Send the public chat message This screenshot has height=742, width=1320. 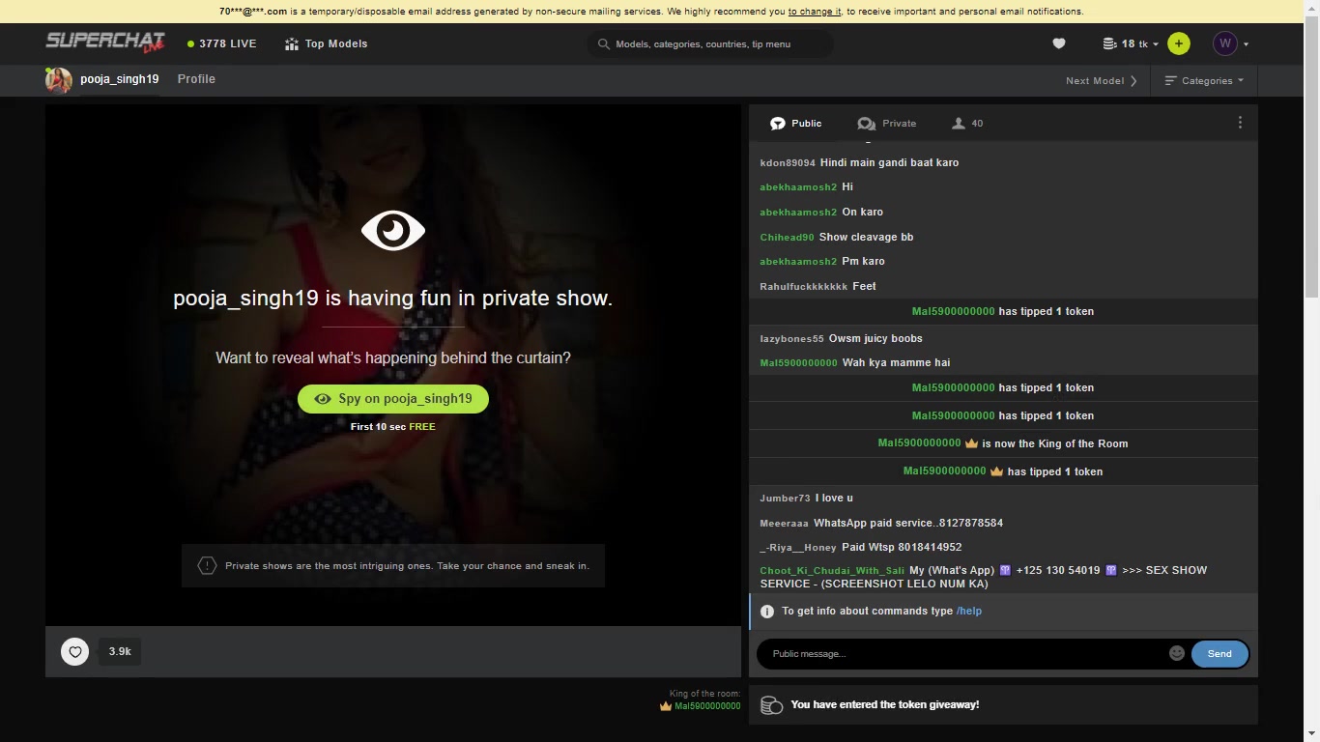(1219, 654)
